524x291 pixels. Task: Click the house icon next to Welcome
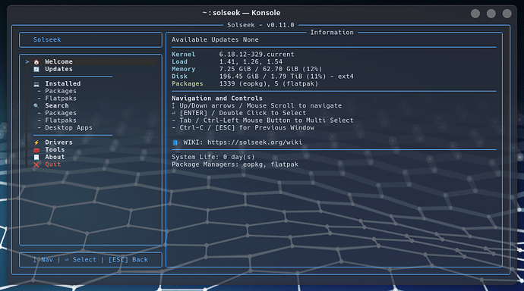tap(36, 62)
